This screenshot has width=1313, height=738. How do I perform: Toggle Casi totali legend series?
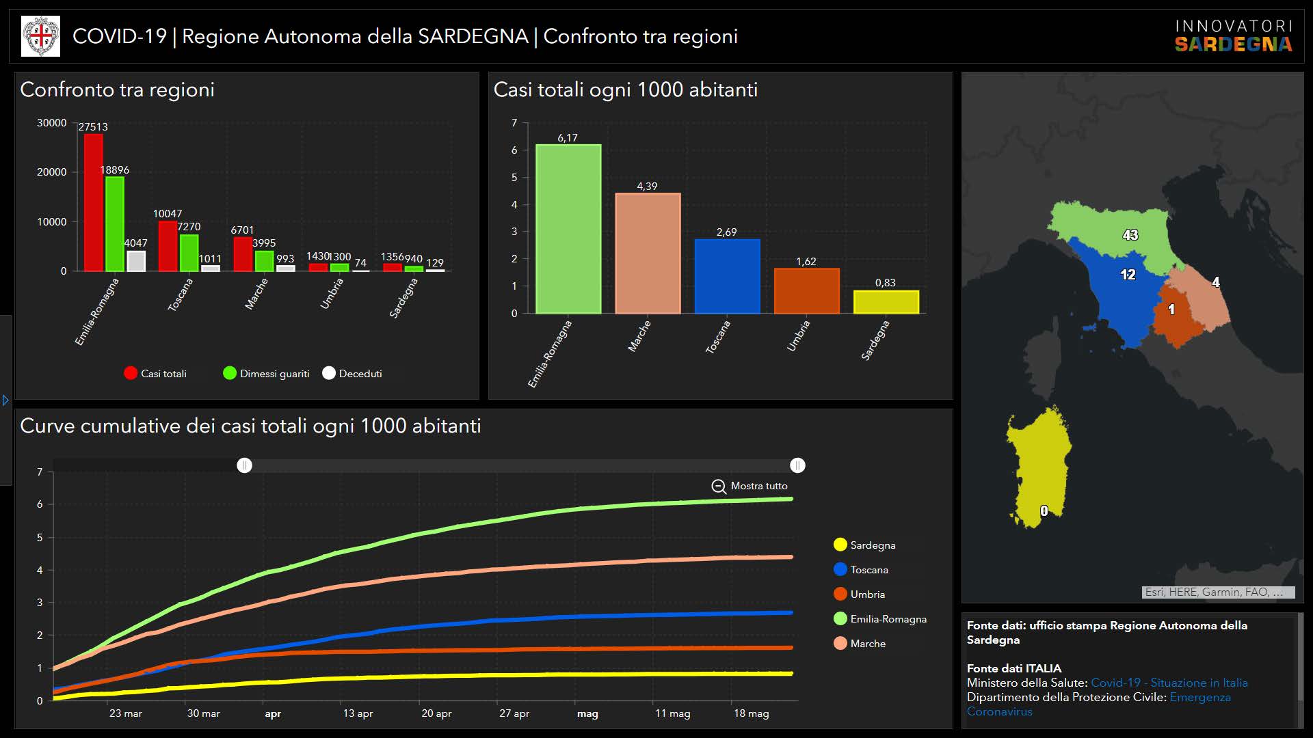click(x=131, y=373)
